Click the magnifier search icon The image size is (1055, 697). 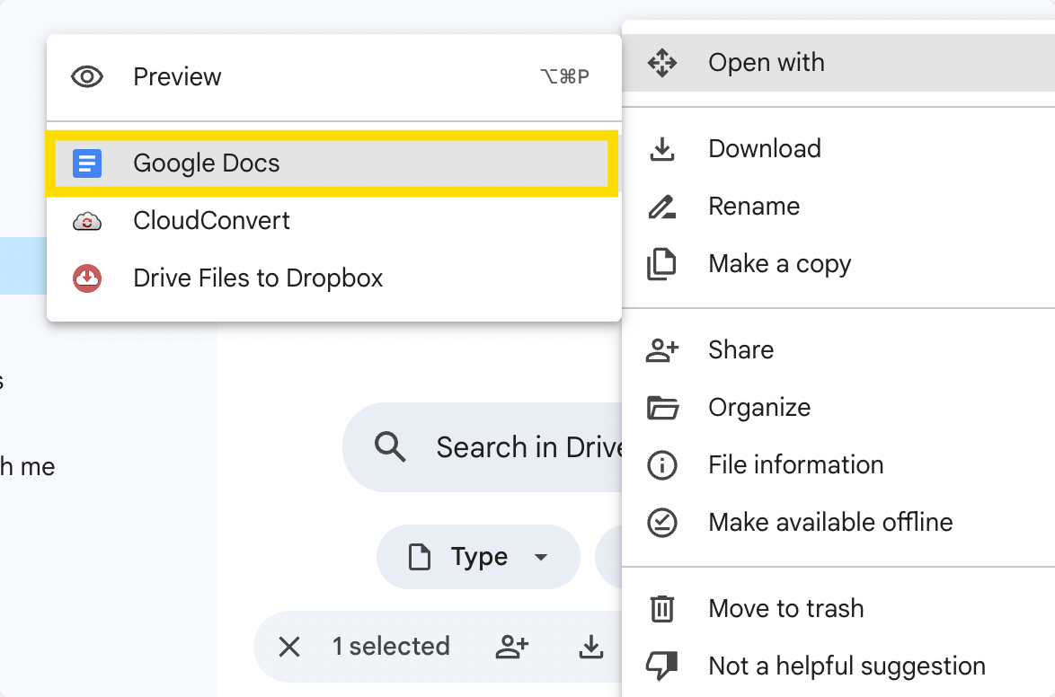[x=390, y=447]
